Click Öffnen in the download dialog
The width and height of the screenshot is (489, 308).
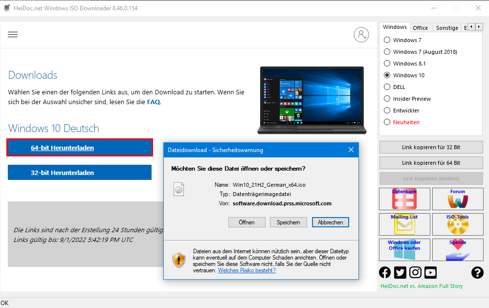(246, 222)
